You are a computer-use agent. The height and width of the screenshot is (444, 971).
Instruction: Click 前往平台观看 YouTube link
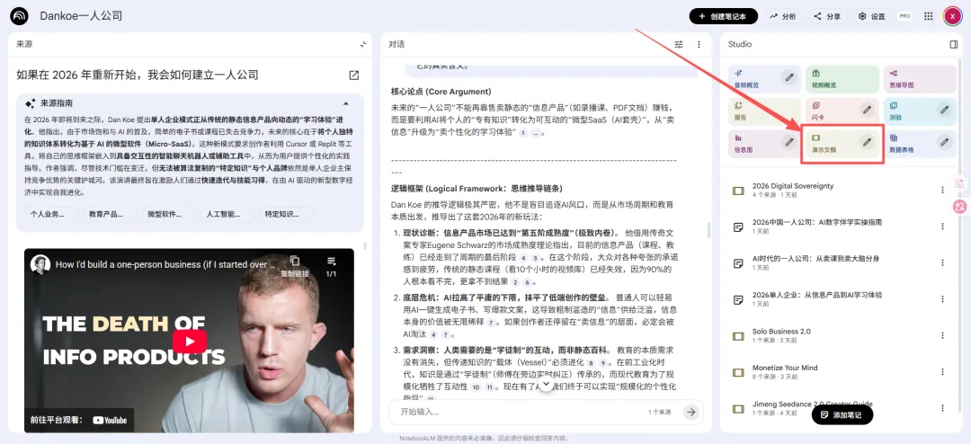(x=78, y=420)
